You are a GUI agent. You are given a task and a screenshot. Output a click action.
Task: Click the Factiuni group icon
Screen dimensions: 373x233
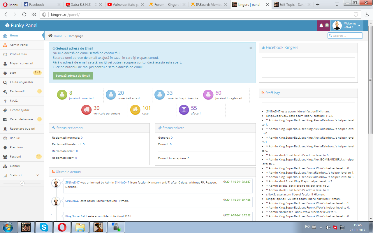click(x=5, y=157)
